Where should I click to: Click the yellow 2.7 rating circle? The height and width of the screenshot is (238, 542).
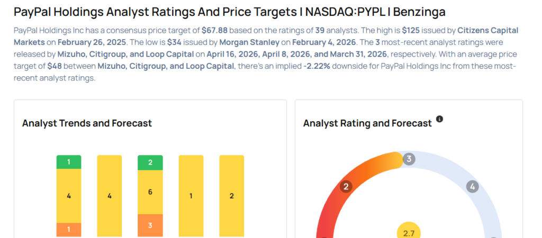pyautogui.click(x=408, y=232)
